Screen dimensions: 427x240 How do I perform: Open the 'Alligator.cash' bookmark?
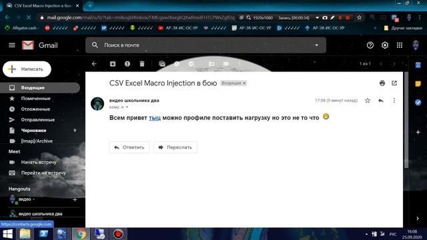22,28
